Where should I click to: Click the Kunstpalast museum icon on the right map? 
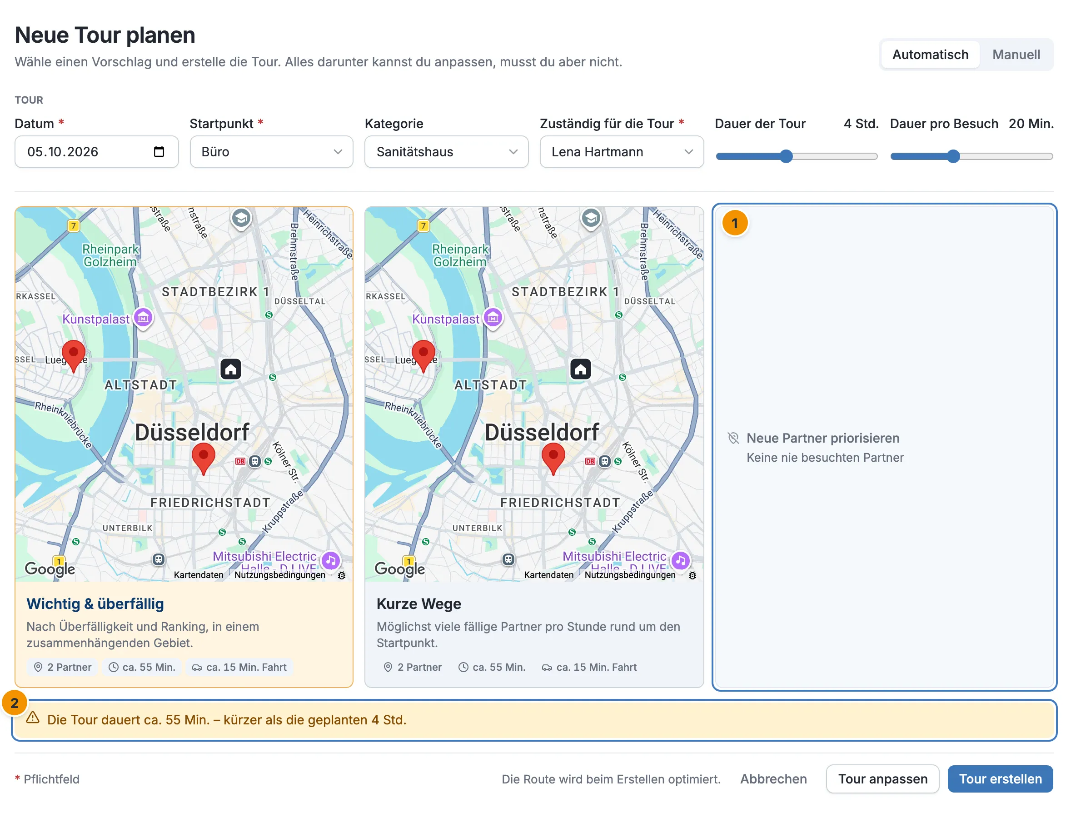tap(493, 319)
